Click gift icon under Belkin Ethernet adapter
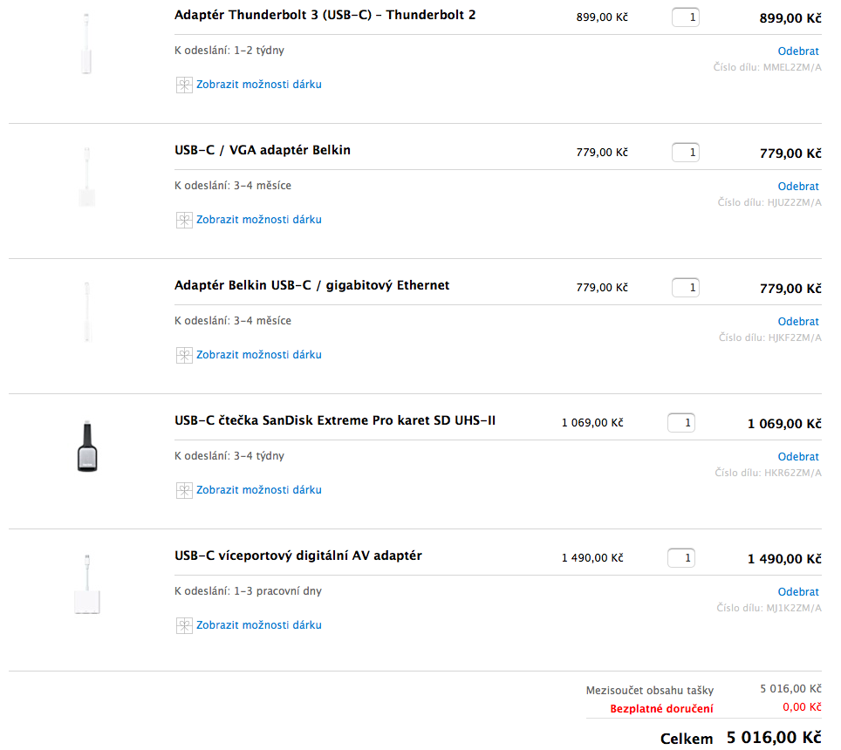841x750 pixels. [x=184, y=355]
